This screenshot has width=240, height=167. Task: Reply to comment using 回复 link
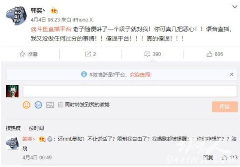pos(208,158)
